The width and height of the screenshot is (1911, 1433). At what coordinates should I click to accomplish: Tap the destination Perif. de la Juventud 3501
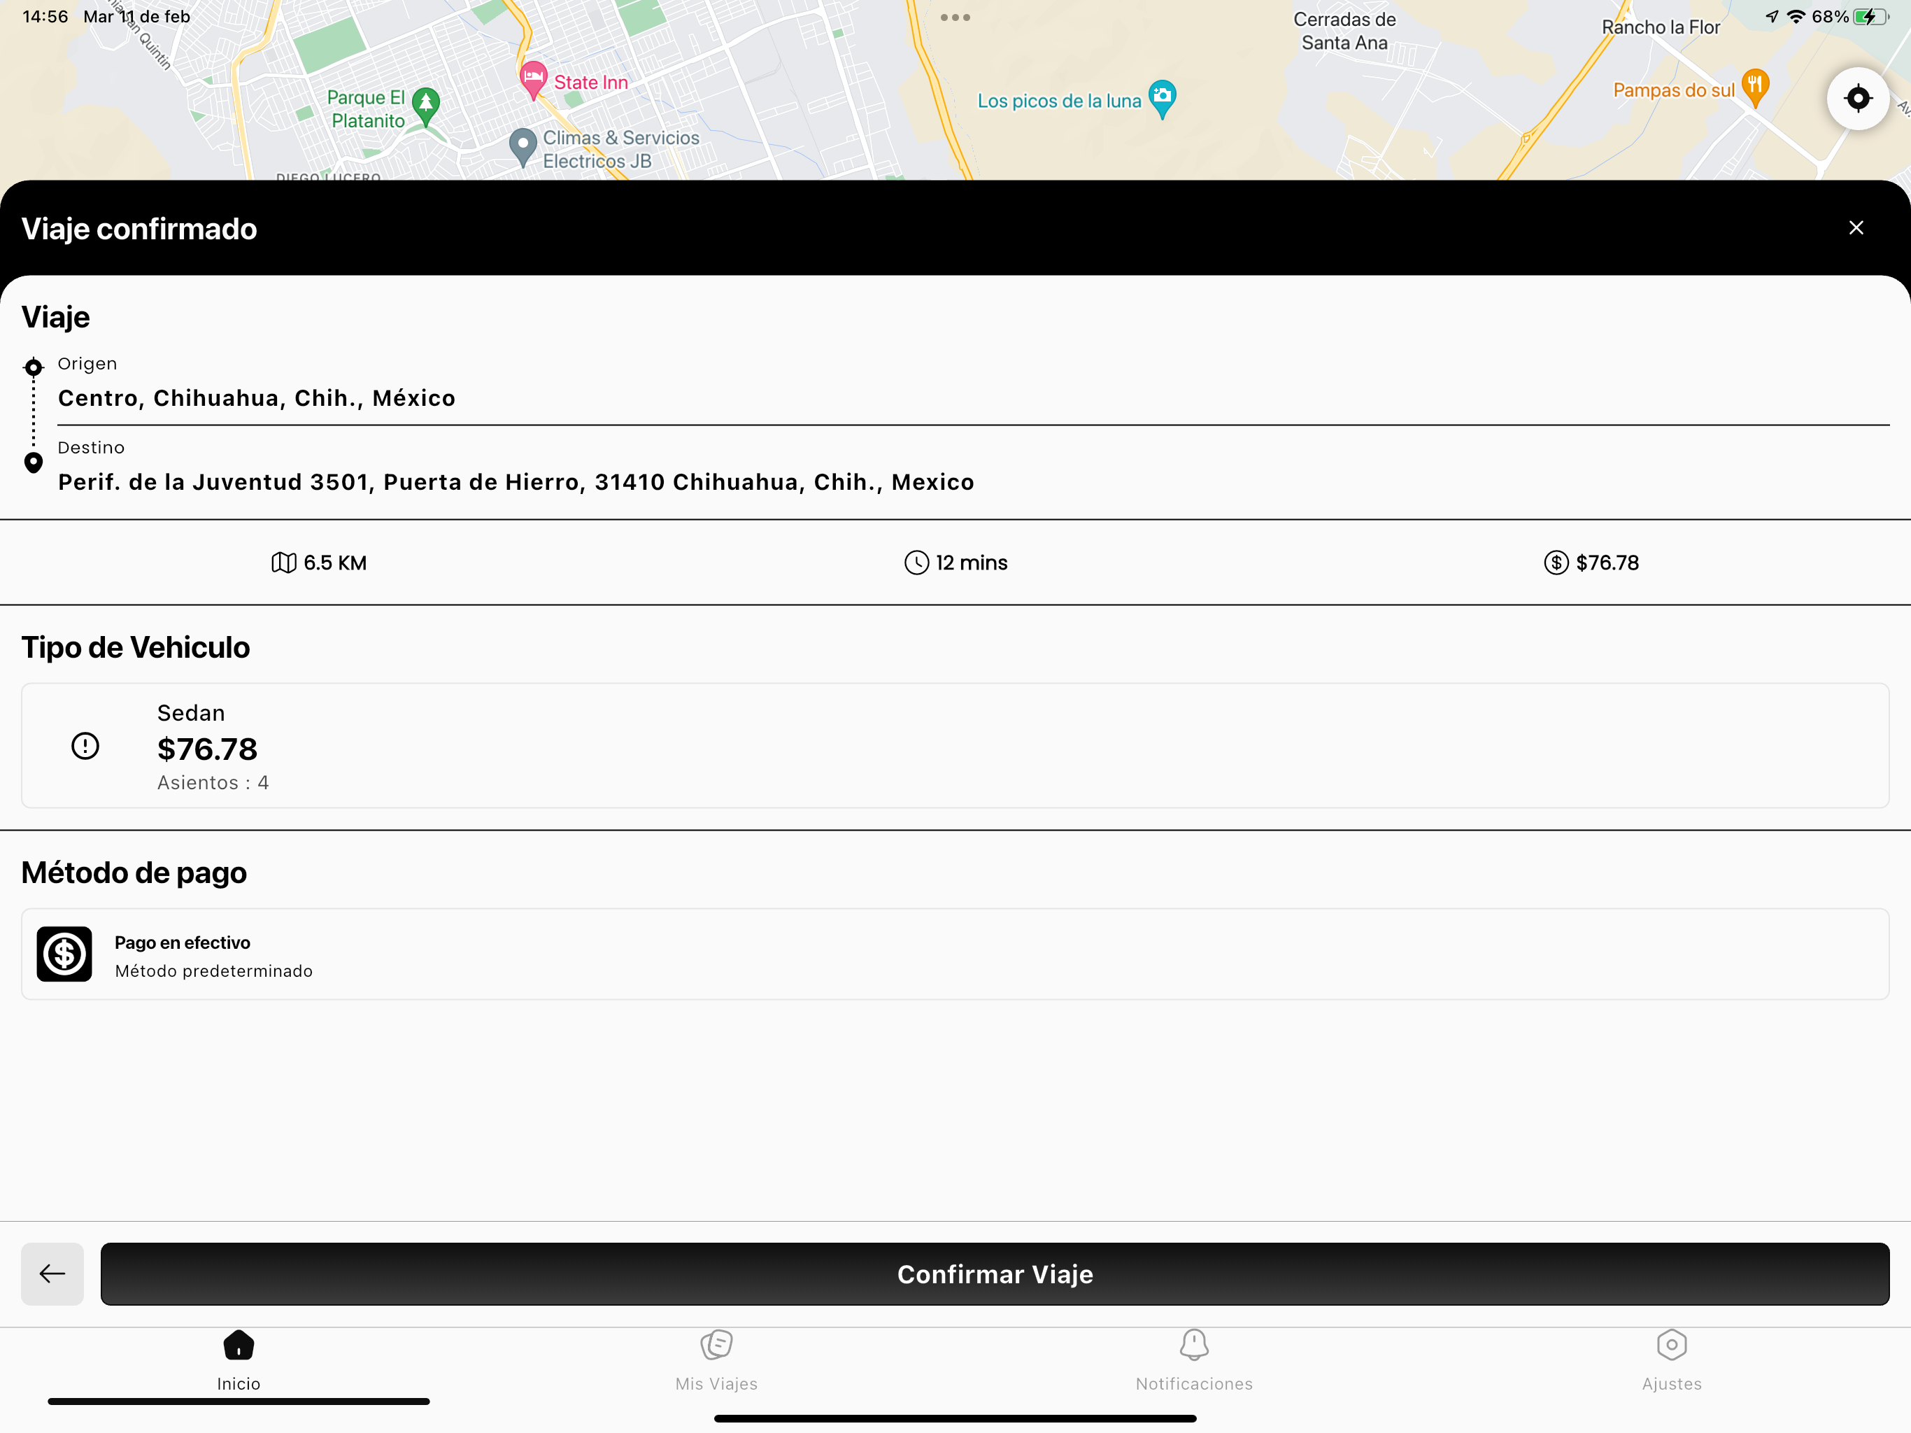click(516, 481)
